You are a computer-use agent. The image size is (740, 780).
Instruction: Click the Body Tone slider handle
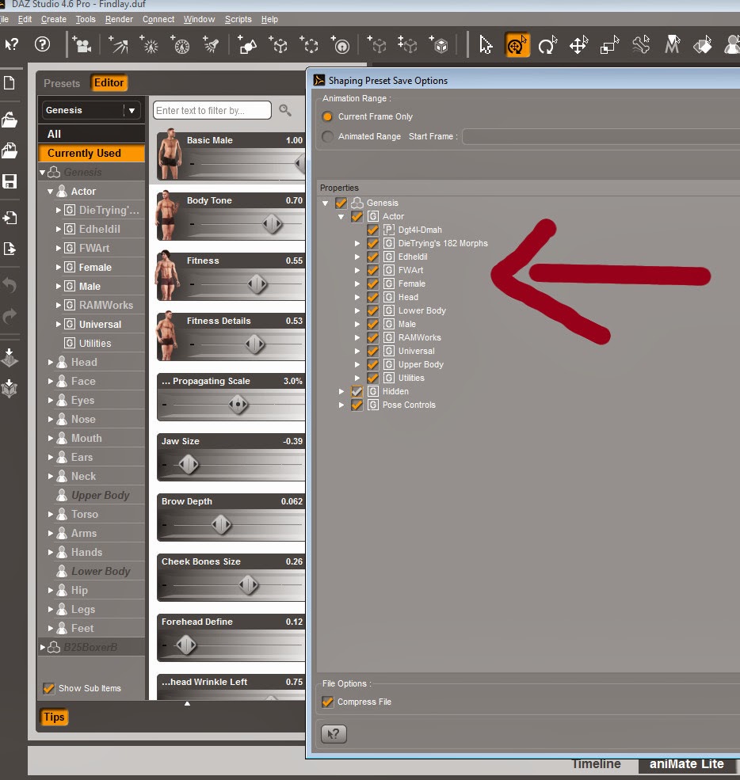tap(273, 224)
